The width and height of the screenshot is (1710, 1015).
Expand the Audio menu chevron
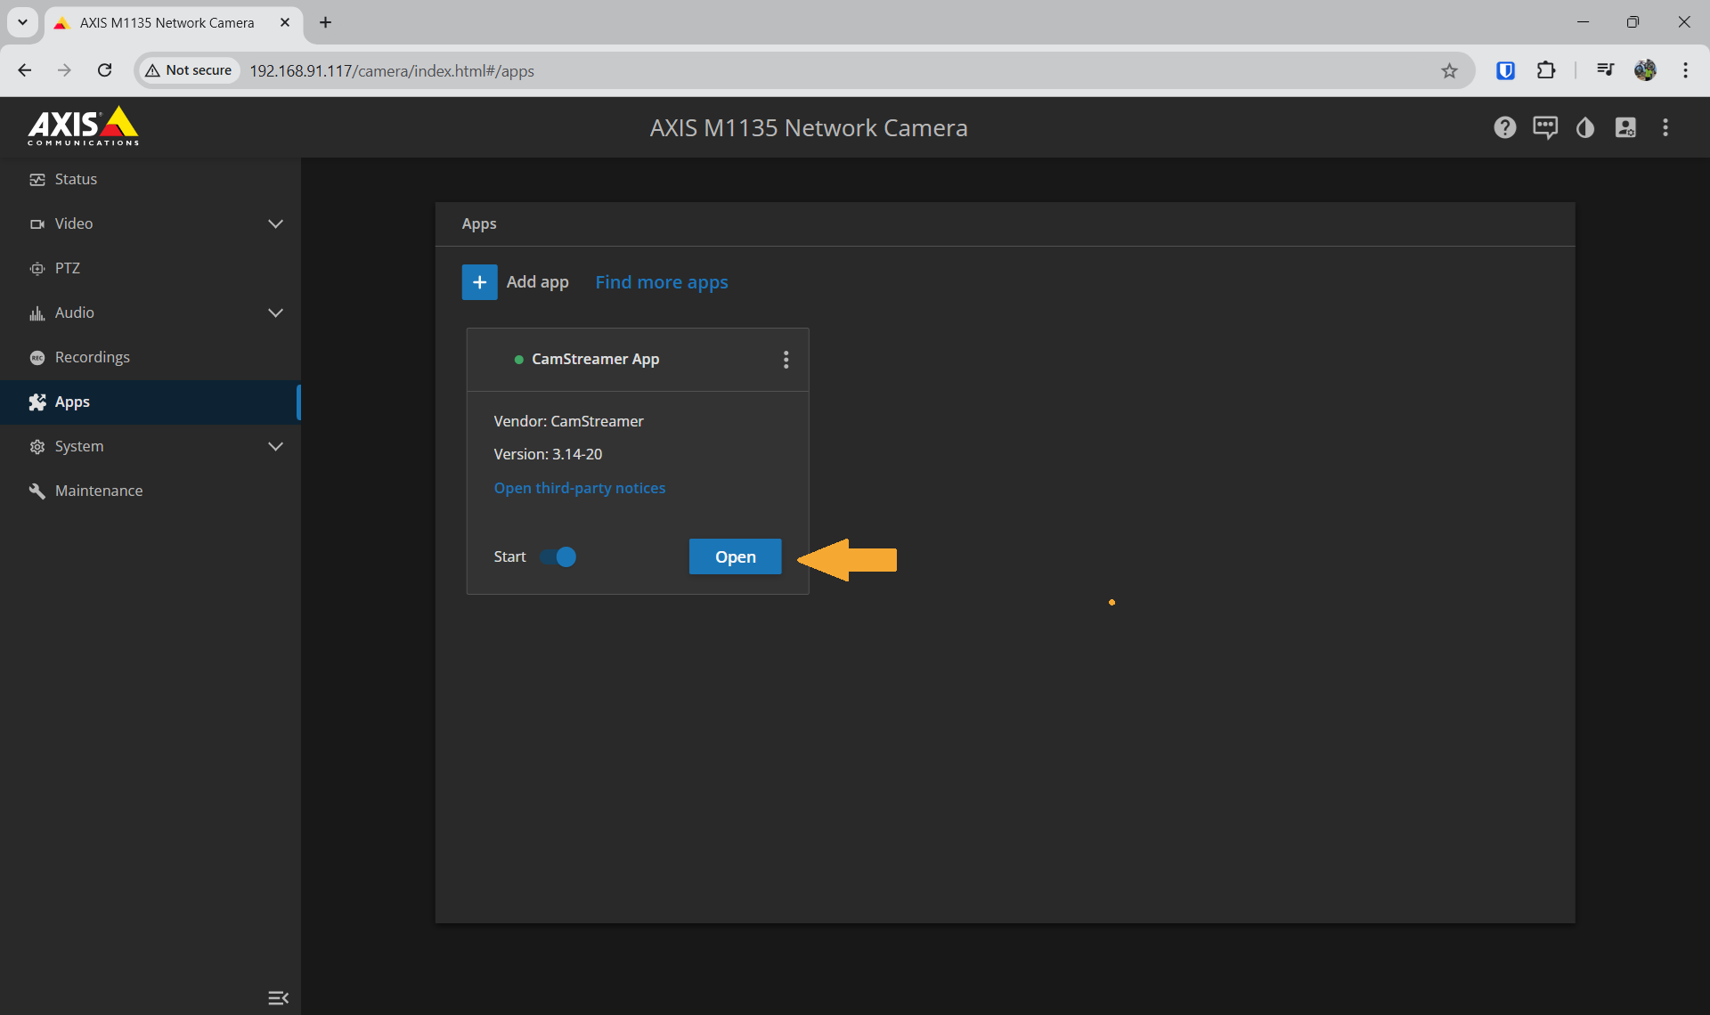pos(275,313)
